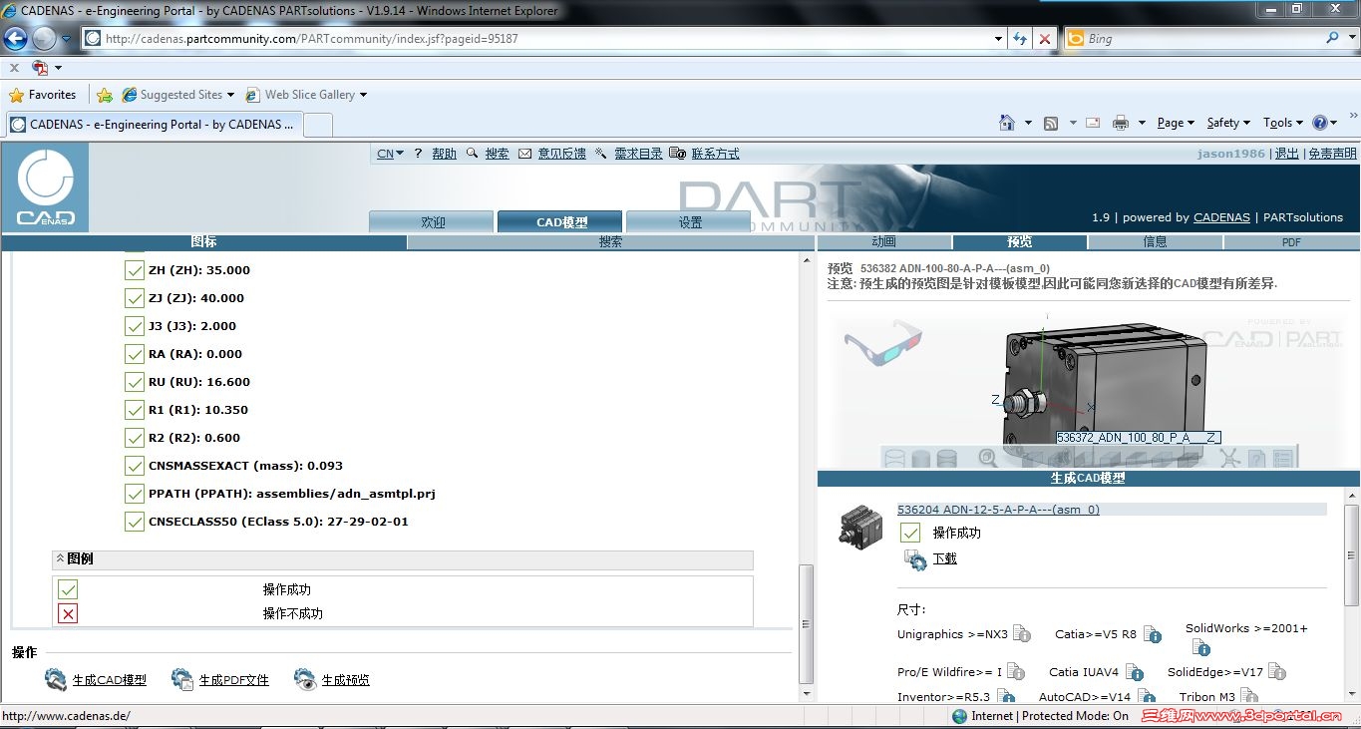
Task: Open the address bar URL history dropdown
Action: [999, 39]
